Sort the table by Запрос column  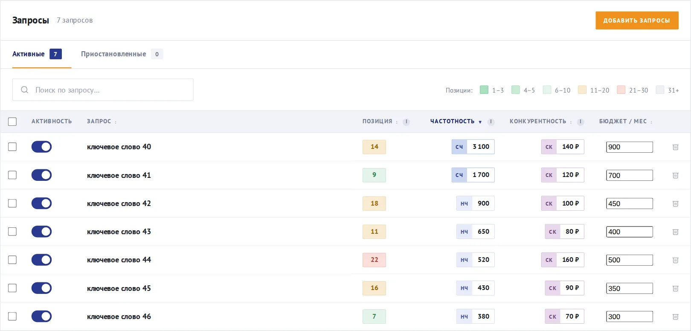tap(102, 122)
